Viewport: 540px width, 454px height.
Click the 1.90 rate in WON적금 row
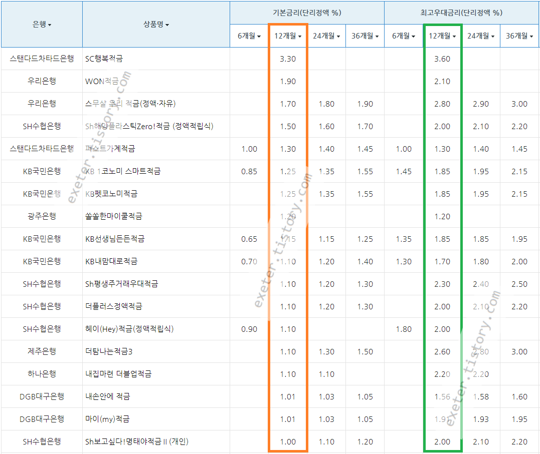tap(288, 82)
